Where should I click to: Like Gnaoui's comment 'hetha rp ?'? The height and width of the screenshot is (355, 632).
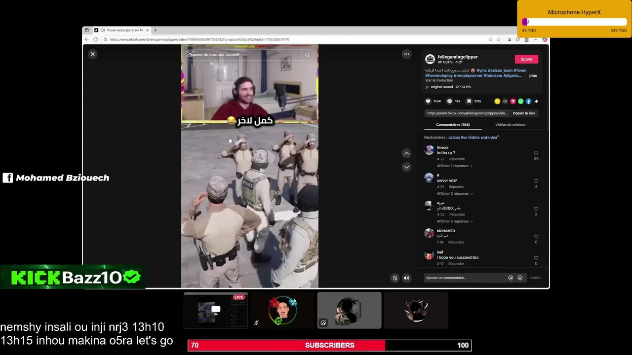536,153
